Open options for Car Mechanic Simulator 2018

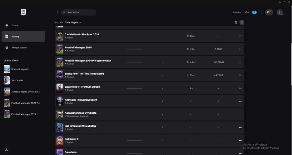(240, 36)
